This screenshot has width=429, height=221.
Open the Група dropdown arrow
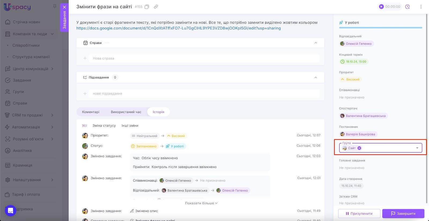(417, 148)
